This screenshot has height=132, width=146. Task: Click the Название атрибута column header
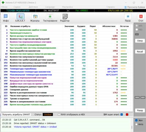(x=20, y=26)
